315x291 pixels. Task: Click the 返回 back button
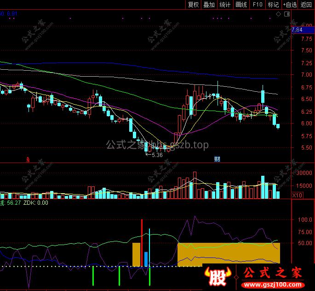click(x=306, y=5)
